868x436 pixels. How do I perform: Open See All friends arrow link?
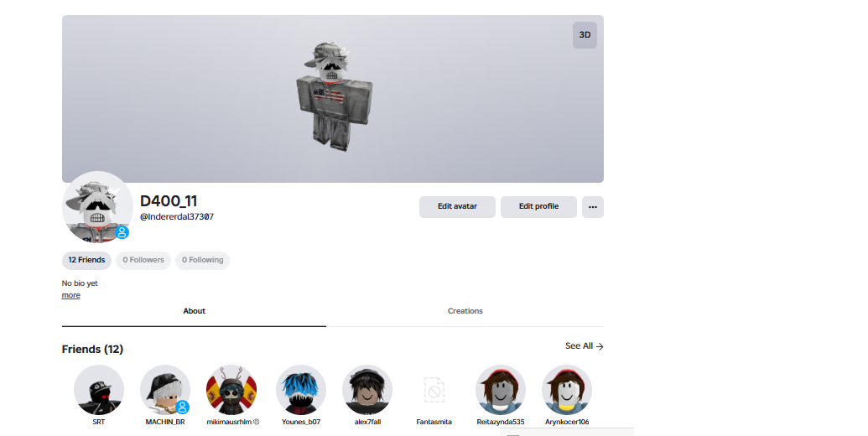point(584,345)
